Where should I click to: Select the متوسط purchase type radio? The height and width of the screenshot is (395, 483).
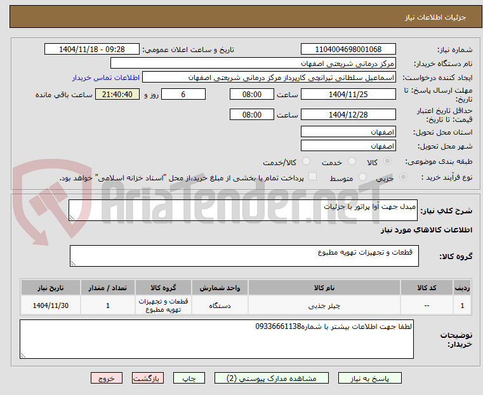coord(363,177)
